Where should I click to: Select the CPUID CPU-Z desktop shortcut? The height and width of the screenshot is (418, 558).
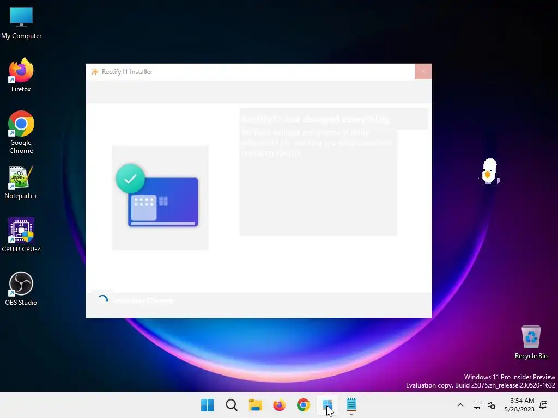click(21, 235)
